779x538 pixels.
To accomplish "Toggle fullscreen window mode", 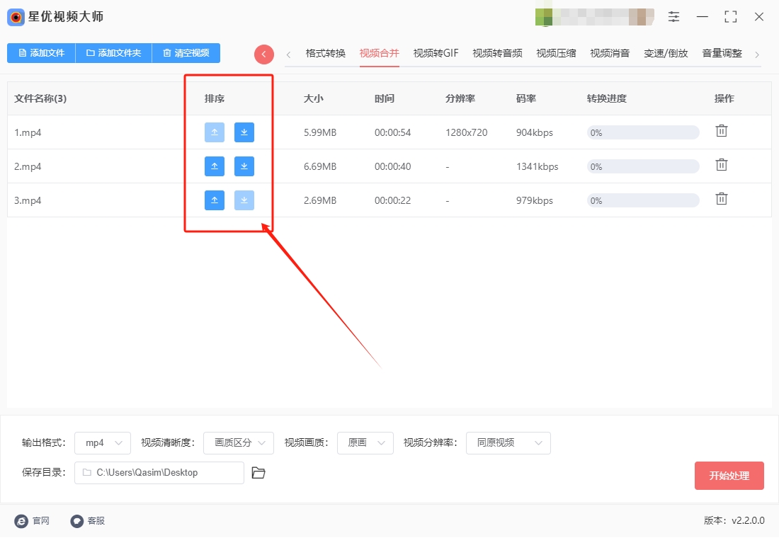I will [x=730, y=16].
